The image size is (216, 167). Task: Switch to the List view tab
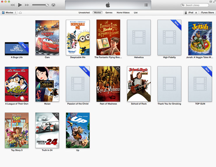[136, 13]
